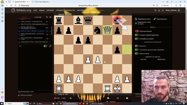Open the ПРОСМОТР menu
The width and height of the screenshot is (187, 105).
point(60,10)
